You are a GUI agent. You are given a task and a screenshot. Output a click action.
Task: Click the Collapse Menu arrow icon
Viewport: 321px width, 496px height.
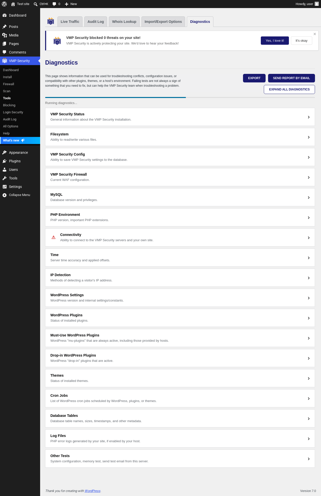coord(5,195)
